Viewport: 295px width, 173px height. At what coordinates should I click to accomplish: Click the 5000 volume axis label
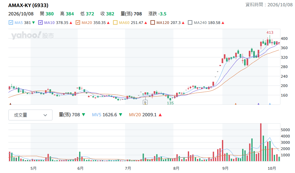pos(285,130)
